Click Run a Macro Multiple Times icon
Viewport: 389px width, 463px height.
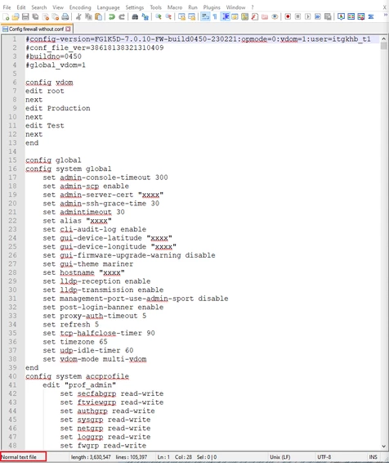tap(318, 17)
